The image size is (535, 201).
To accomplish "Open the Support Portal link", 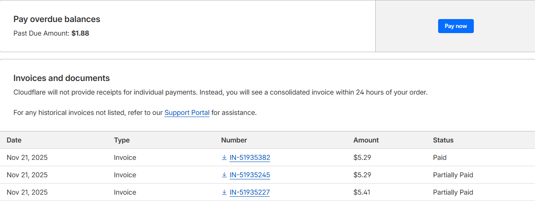I will tap(187, 113).
